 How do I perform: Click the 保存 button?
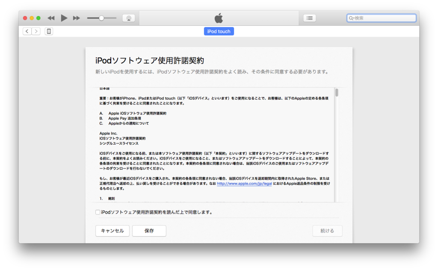(149, 231)
